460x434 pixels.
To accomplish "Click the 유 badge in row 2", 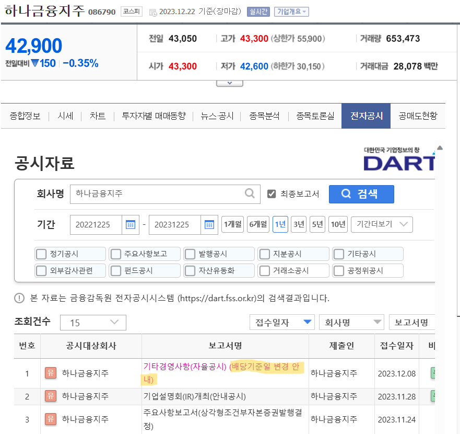I will pos(51,396).
